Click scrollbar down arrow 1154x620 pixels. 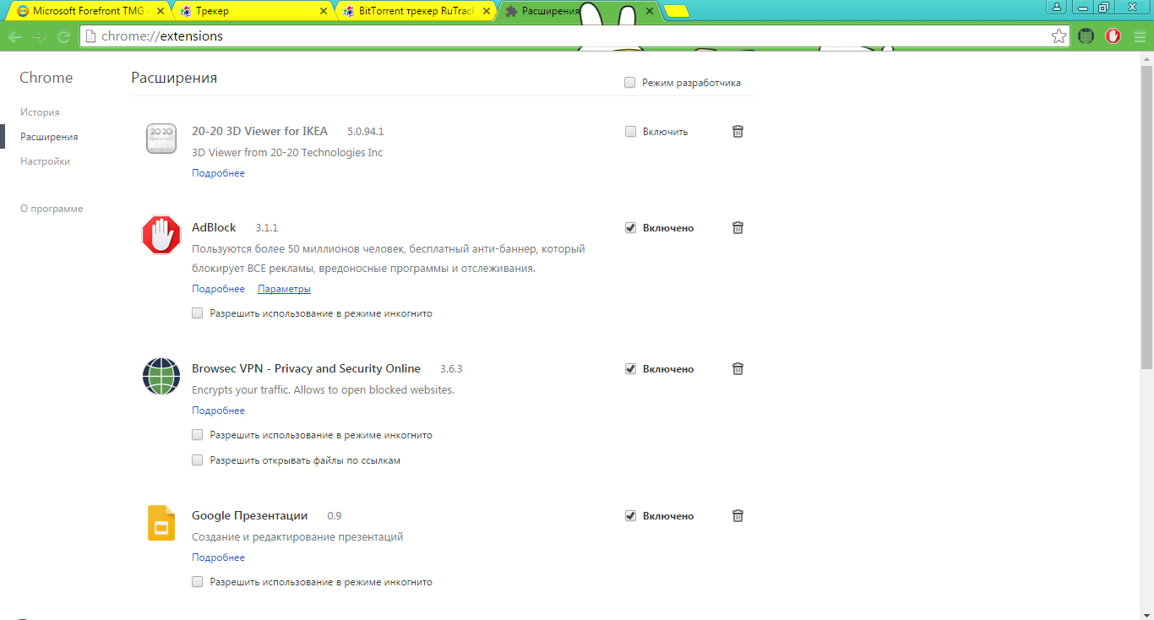[x=1146, y=613]
